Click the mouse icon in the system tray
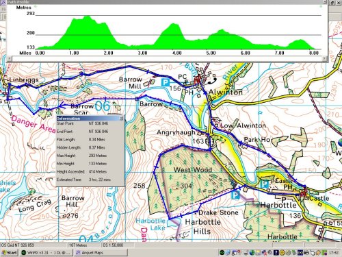 click(312, 253)
